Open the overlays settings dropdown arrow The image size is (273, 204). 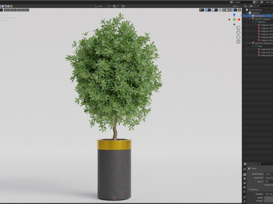point(216,10)
